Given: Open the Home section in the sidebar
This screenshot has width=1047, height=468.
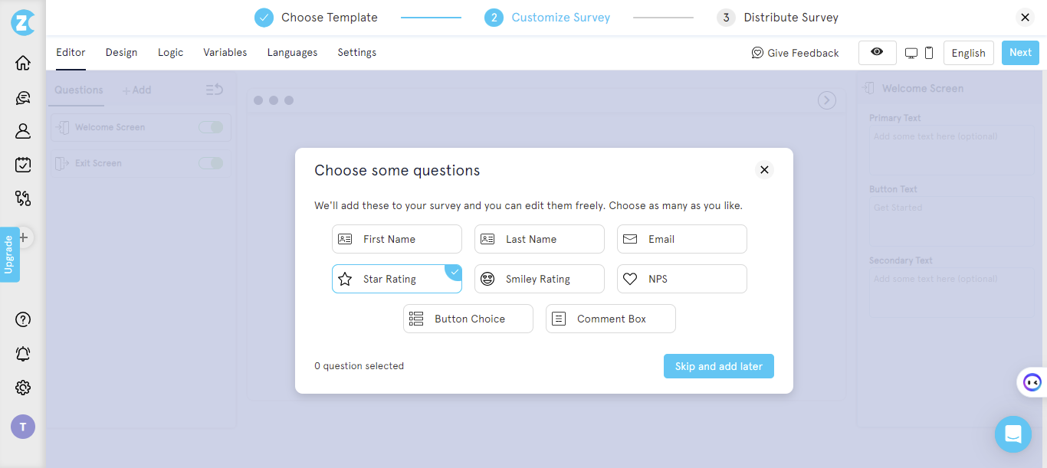Looking at the screenshot, I should [x=22, y=62].
